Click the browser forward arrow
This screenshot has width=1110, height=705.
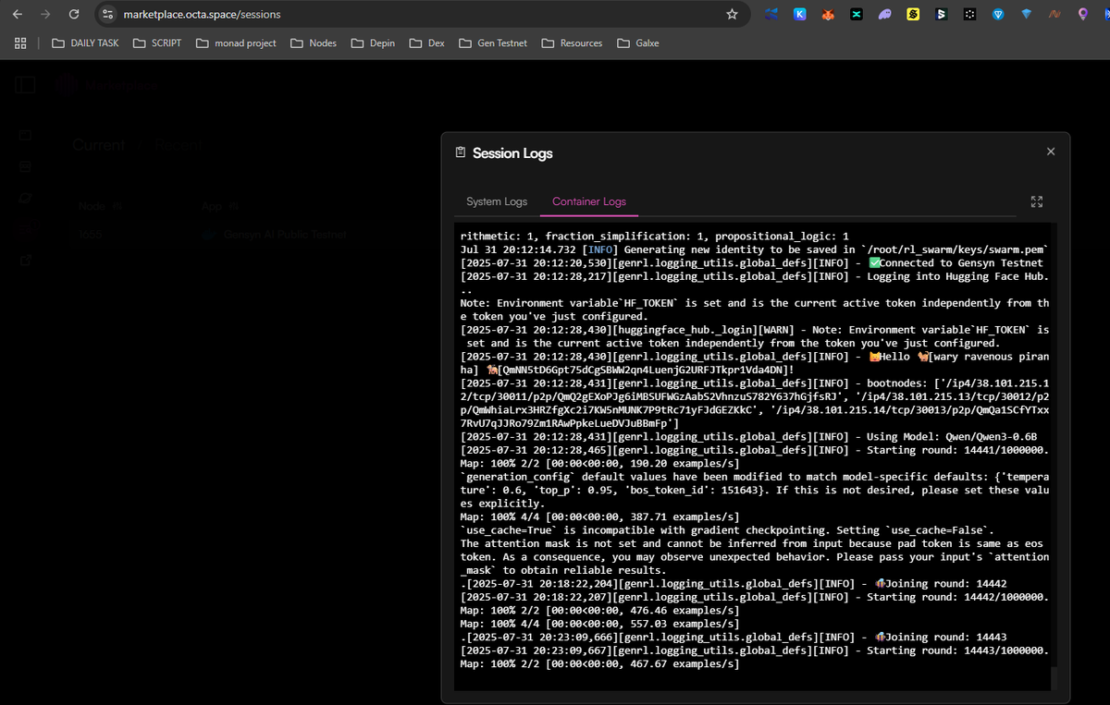click(x=46, y=14)
